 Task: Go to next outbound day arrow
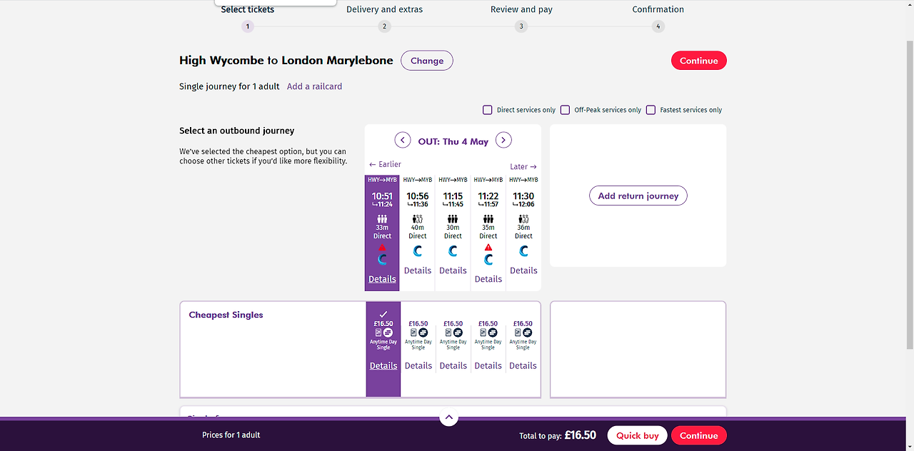pyautogui.click(x=503, y=141)
